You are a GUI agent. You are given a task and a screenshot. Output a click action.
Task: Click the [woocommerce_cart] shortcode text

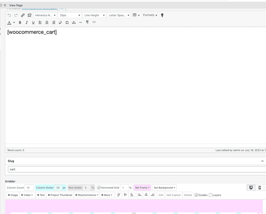pos(32,32)
